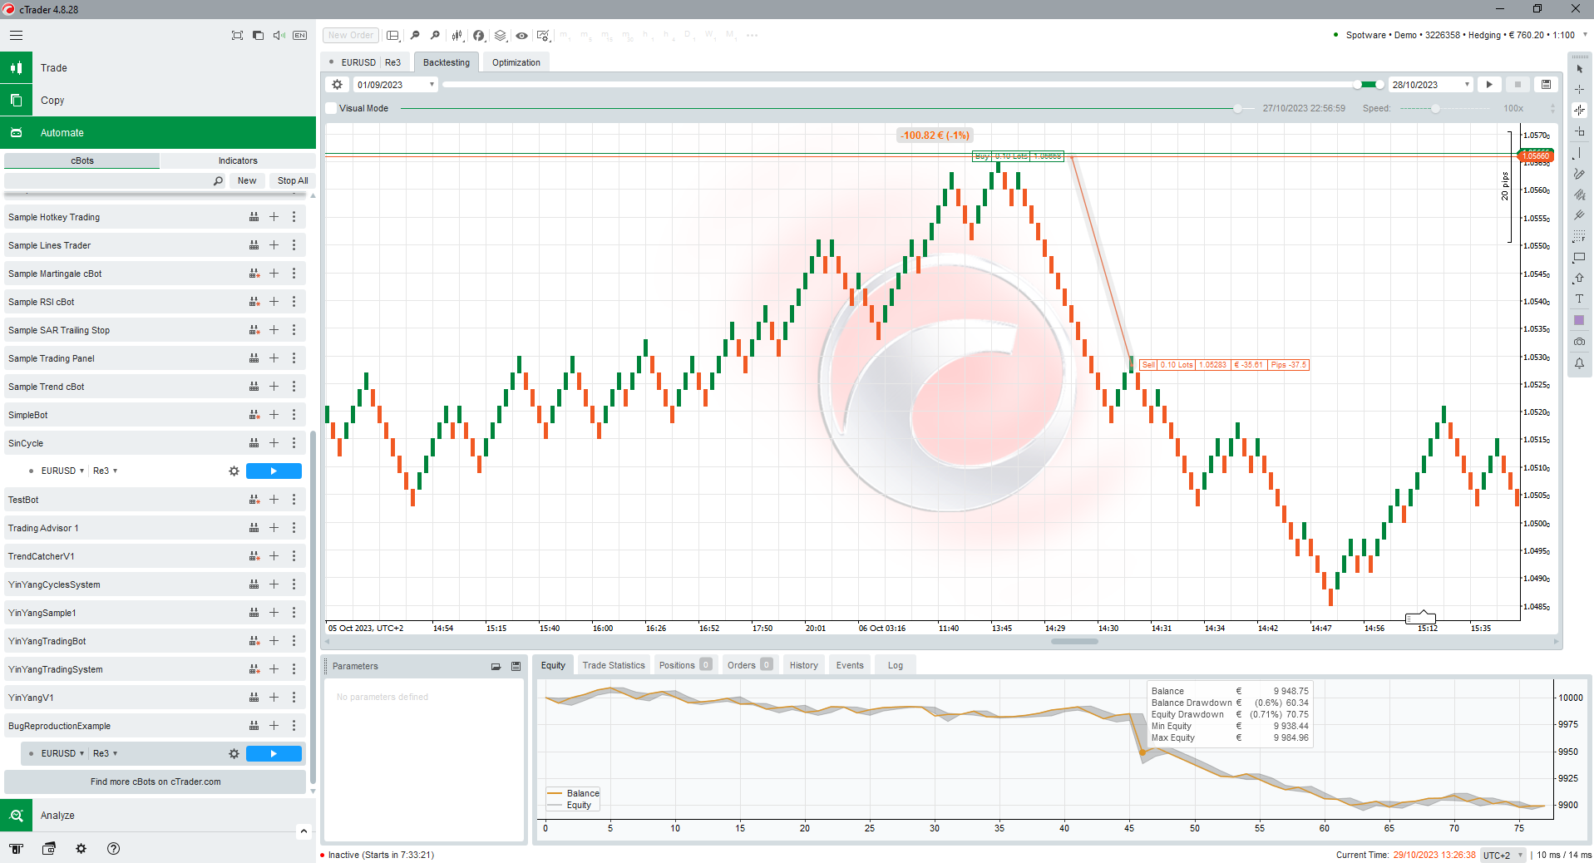Click the chart horizontal scrollbar
Image resolution: width=1594 pixels, height=863 pixels.
(x=1075, y=641)
